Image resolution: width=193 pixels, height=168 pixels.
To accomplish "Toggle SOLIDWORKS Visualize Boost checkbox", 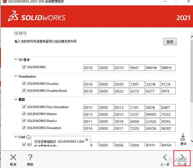I will 24,90.
